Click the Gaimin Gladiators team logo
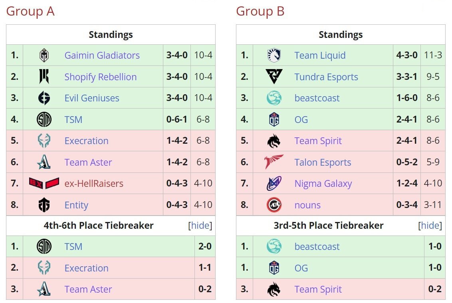The width and height of the screenshot is (452, 303). (x=44, y=55)
